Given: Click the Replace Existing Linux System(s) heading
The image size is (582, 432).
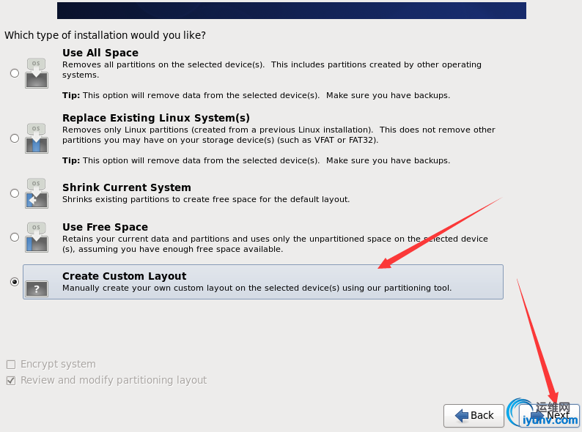Looking at the screenshot, I should pyautogui.click(x=156, y=118).
